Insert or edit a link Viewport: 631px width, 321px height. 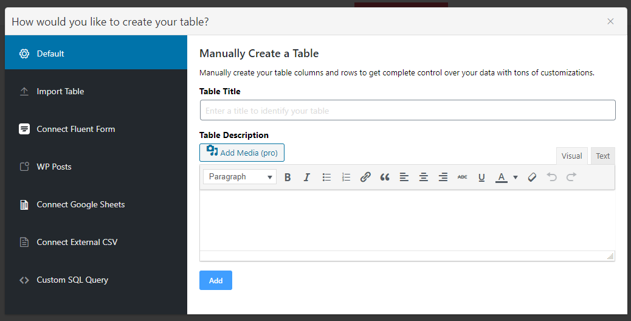tap(365, 177)
